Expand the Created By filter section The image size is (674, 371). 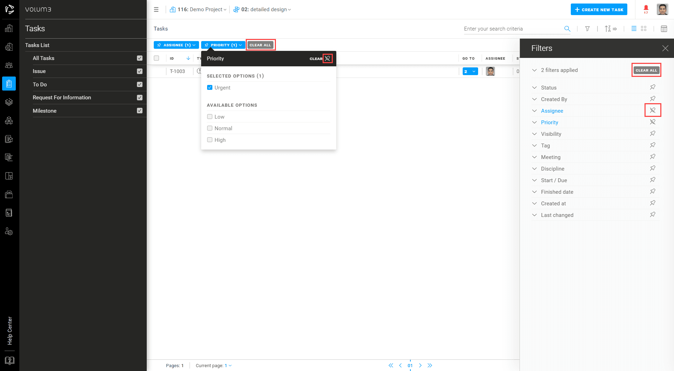(x=534, y=99)
